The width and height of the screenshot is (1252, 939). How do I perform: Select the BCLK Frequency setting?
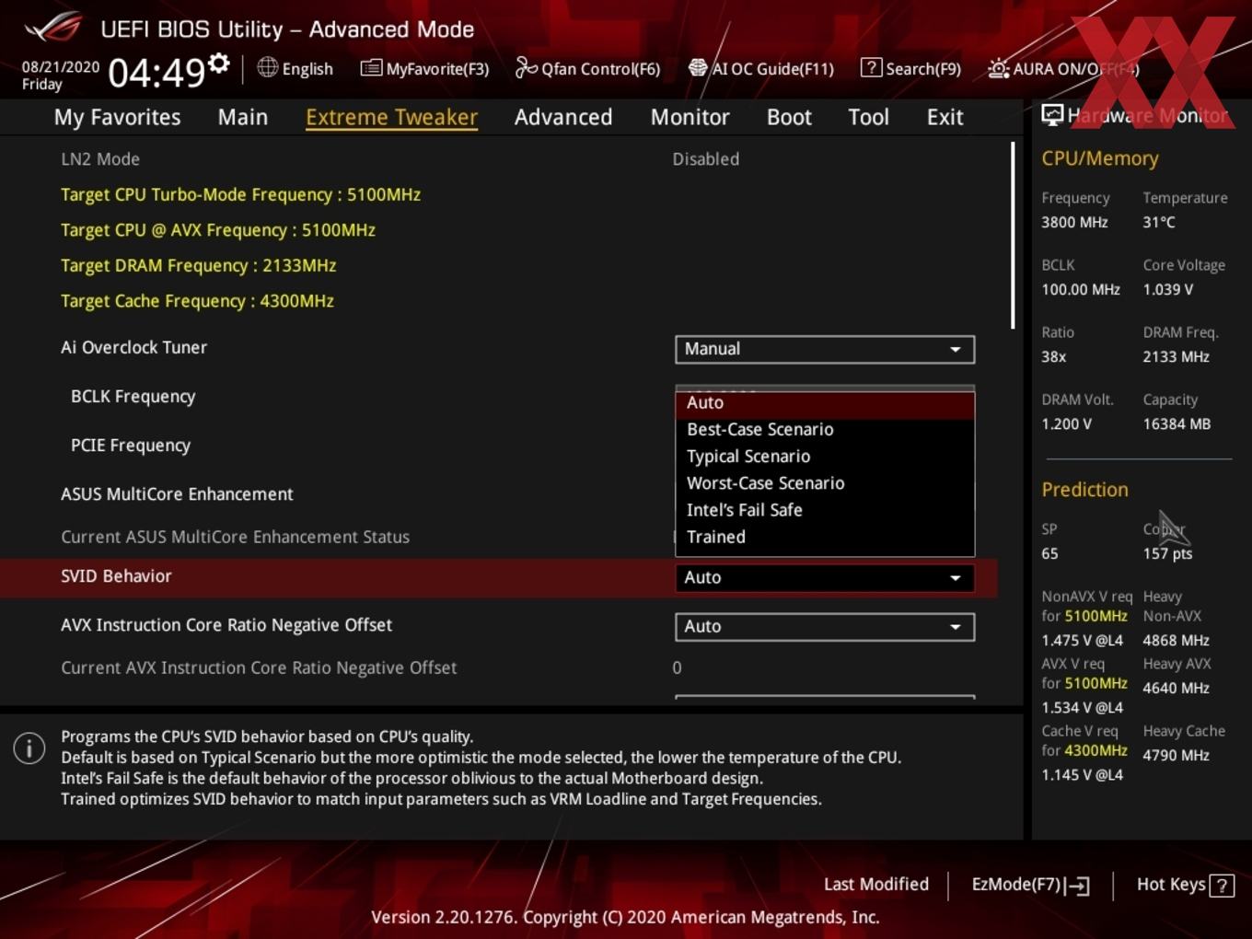(x=133, y=397)
